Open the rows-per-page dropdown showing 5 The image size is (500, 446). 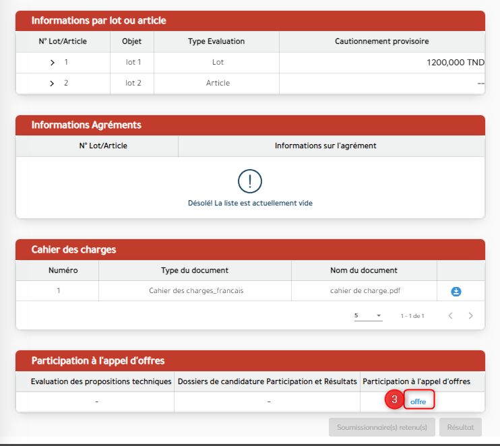pos(368,315)
